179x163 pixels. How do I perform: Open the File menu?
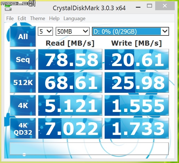point(10,18)
